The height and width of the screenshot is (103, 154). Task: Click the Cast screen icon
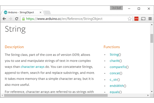(x=143, y=19)
